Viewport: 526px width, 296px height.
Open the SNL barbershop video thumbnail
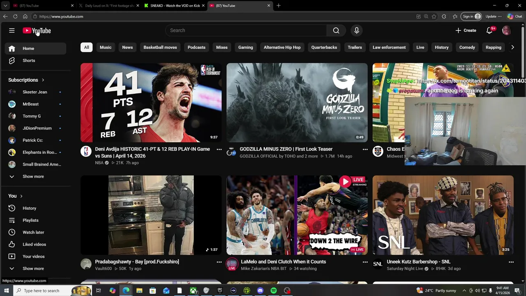tap(443, 215)
